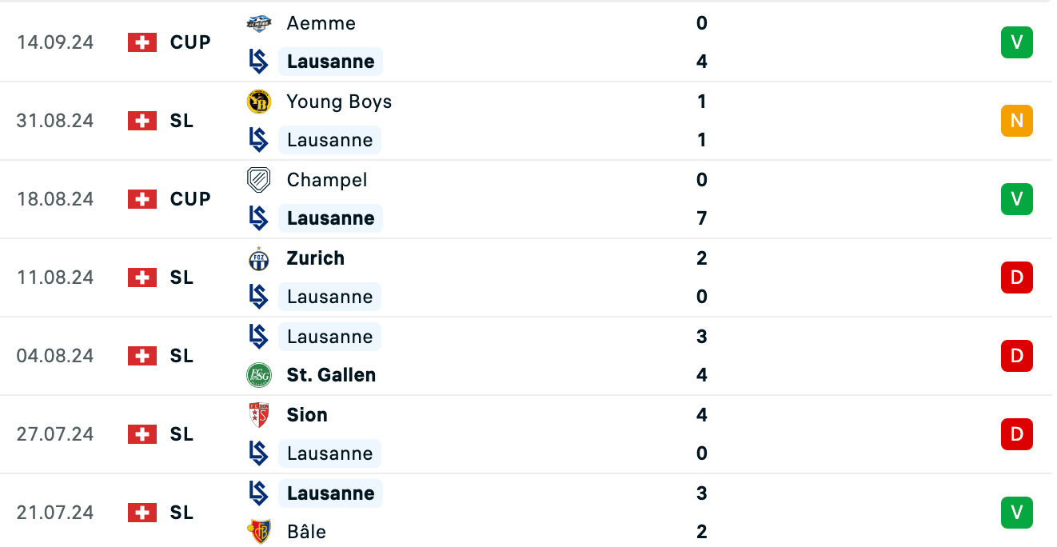
Task: Click green V badge for Aemme match
Action: [1017, 42]
